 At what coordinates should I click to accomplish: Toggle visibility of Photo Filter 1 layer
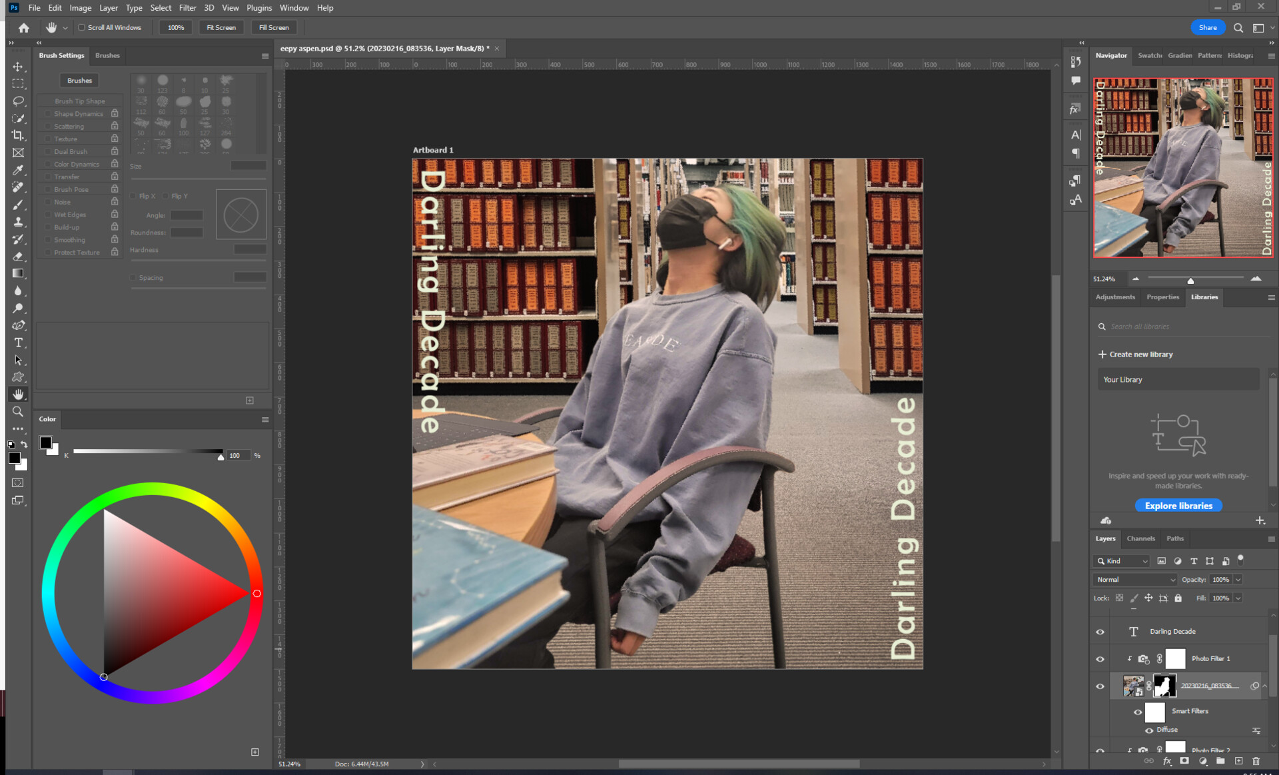click(x=1100, y=659)
